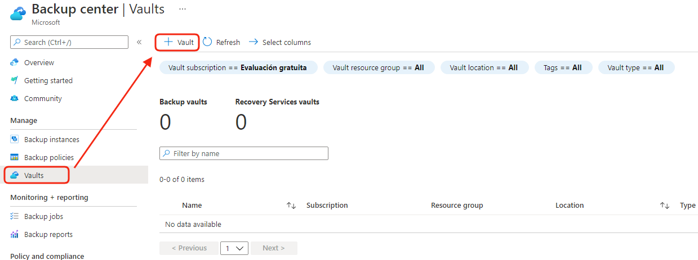Click the Manage section heading
The width and height of the screenshot is (698, 260).
[x=24, y=120]
